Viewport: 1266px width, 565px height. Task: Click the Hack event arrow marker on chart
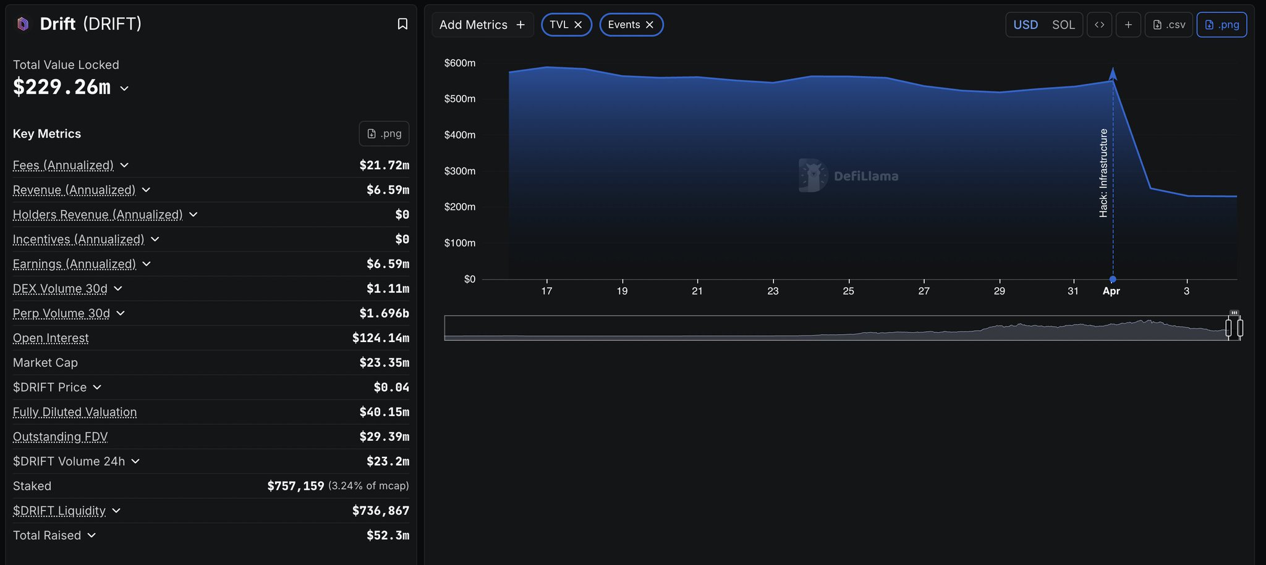point(1113,75)
